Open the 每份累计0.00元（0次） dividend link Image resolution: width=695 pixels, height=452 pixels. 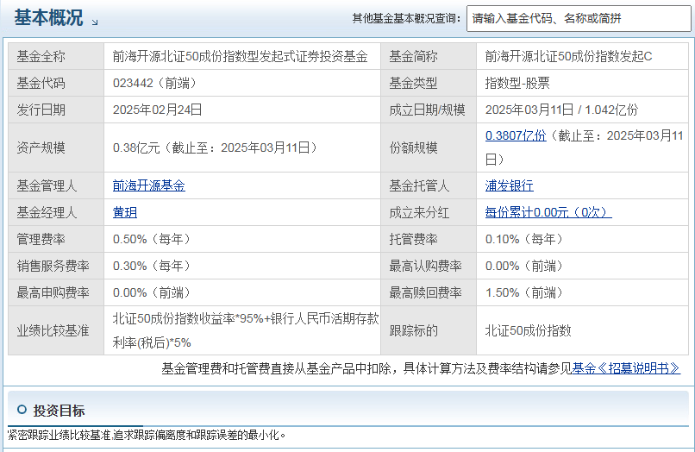tap(548, 212)
